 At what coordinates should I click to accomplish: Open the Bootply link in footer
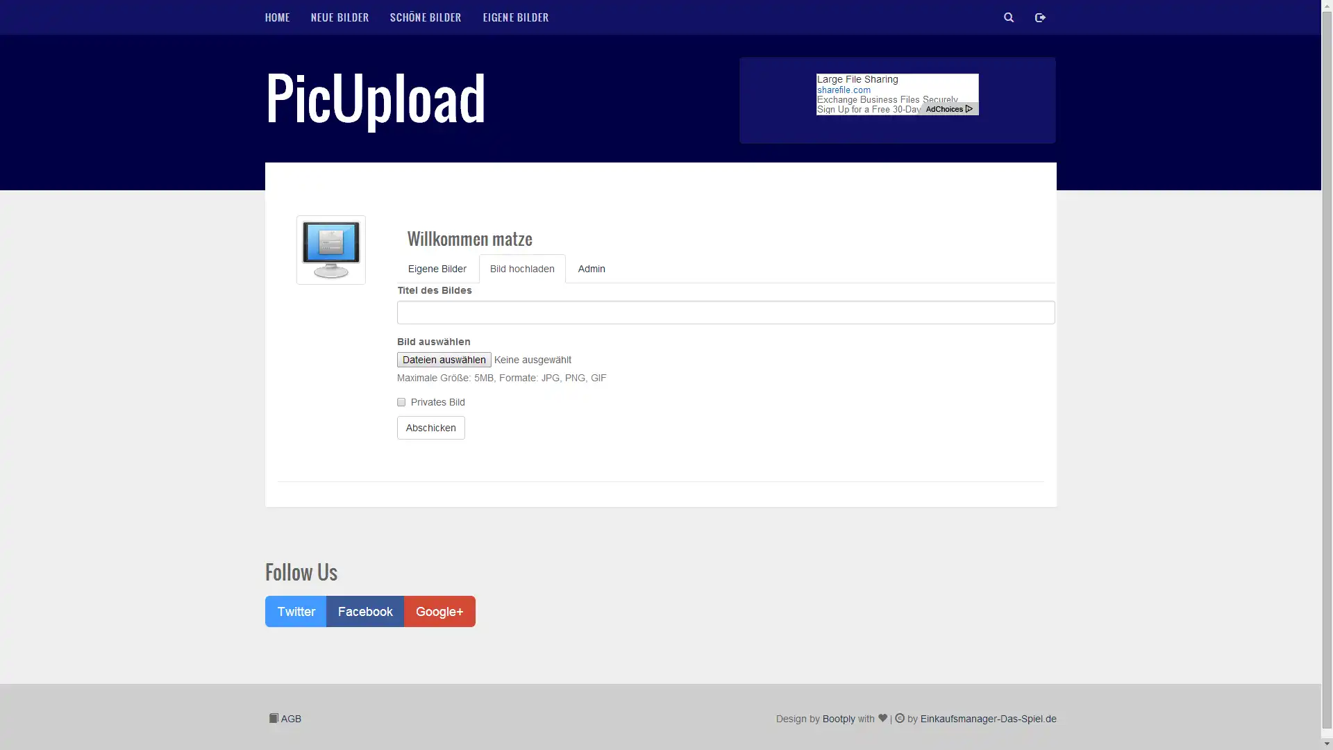[x=839, y=719]
